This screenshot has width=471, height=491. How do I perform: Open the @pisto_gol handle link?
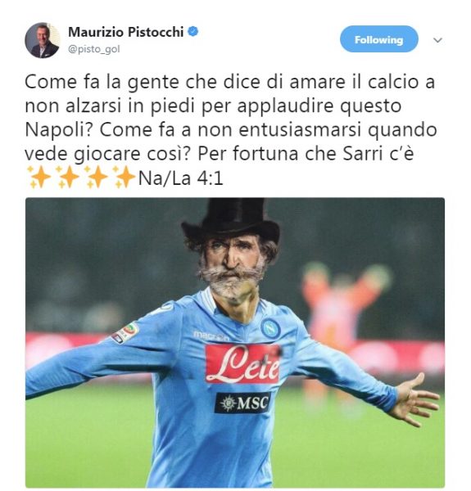(94, 49)
